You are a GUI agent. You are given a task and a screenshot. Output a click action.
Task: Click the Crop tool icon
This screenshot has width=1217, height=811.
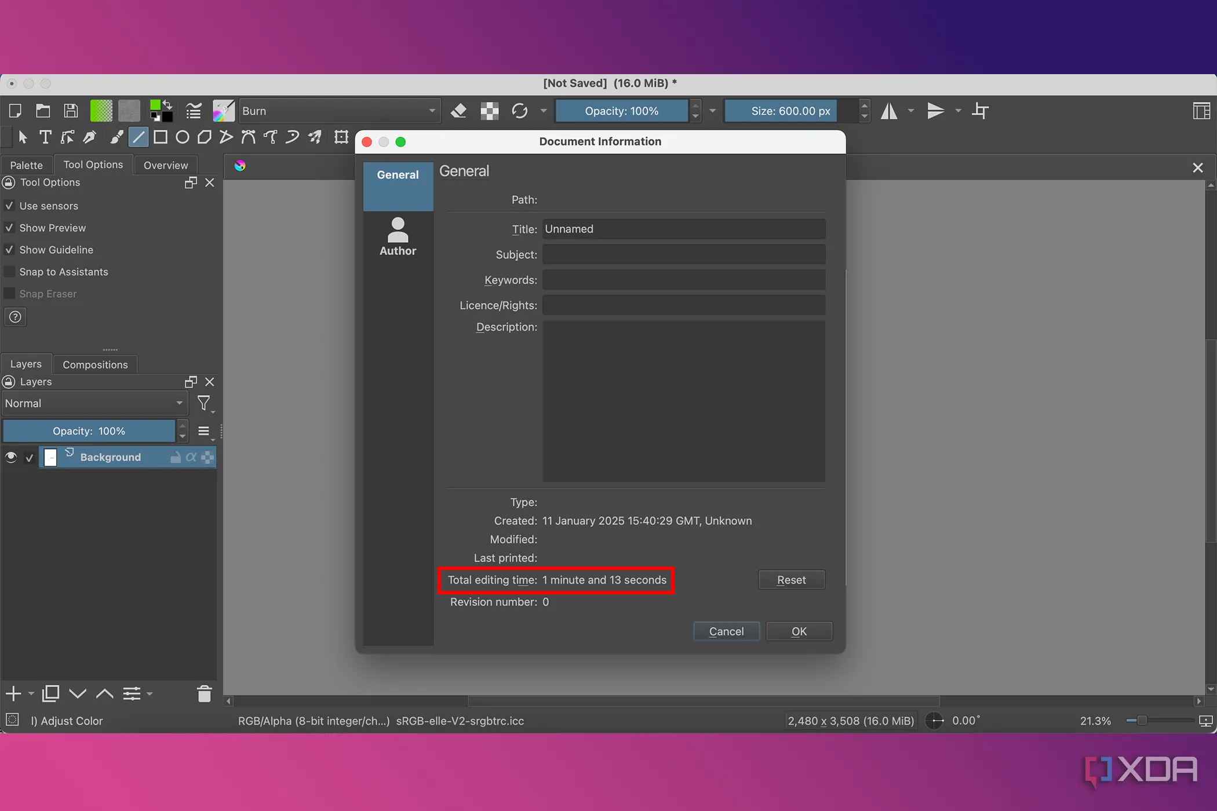click(980, 111)
